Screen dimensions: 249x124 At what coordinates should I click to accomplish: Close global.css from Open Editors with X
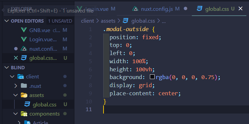(x=16, y=58)
